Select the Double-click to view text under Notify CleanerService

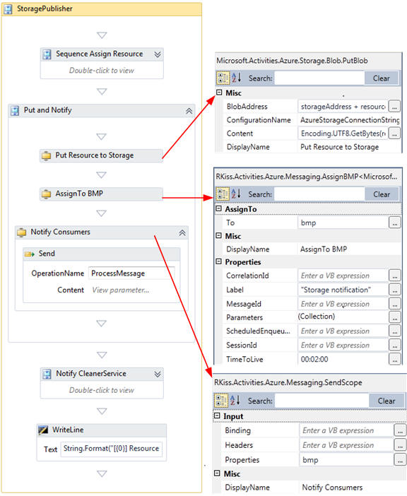[x=102, y=390]
